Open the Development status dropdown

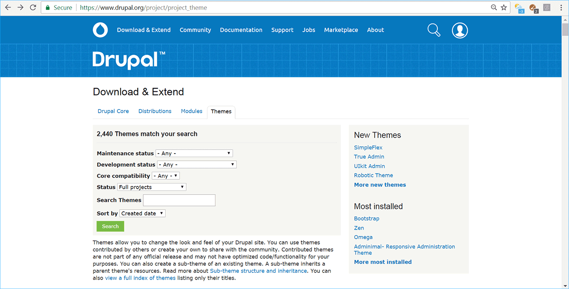pos(197,164)
